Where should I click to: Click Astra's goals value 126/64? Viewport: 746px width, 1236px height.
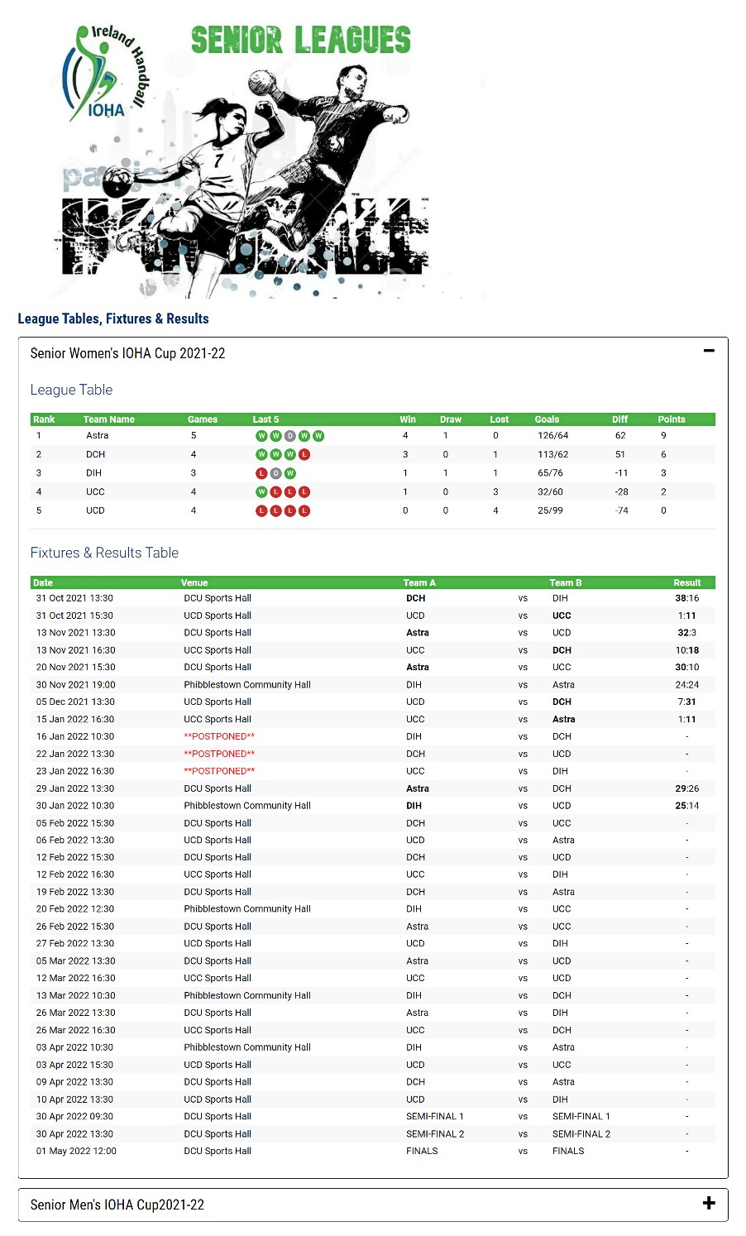[x=553, y=435]
